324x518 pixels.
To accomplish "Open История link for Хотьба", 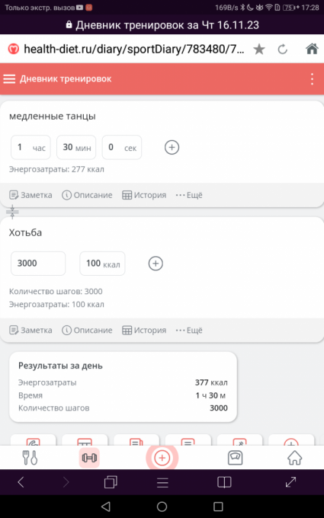I will (x=144, y=331).
